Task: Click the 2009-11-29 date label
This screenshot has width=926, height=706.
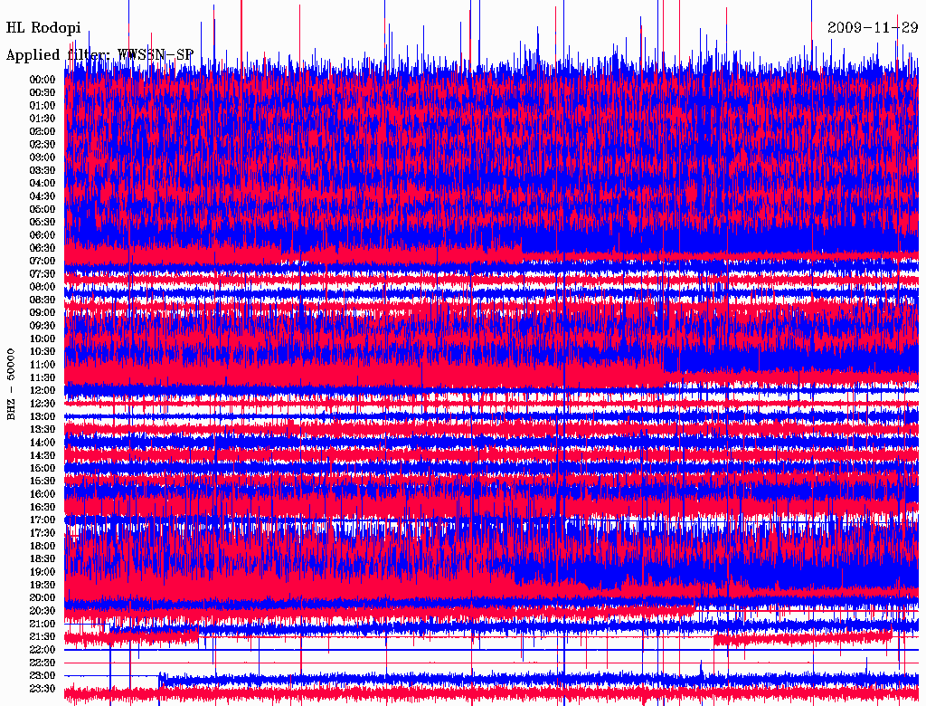Action: pyautogui.click(x=873, y=28)
